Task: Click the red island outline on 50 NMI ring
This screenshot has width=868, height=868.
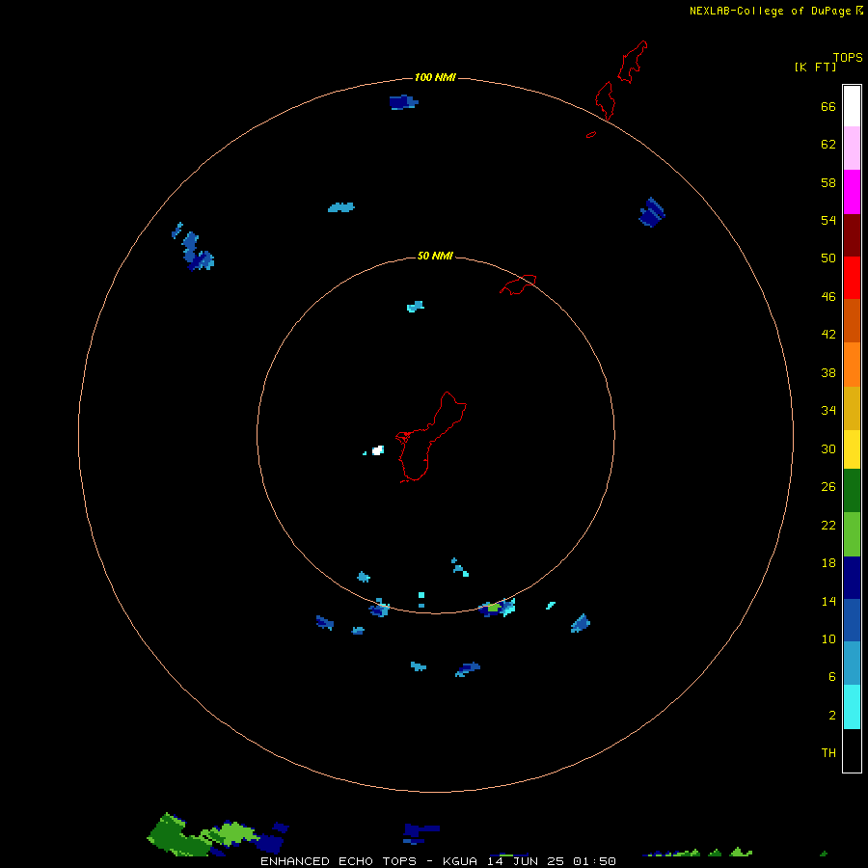Action: pos(518,285)
